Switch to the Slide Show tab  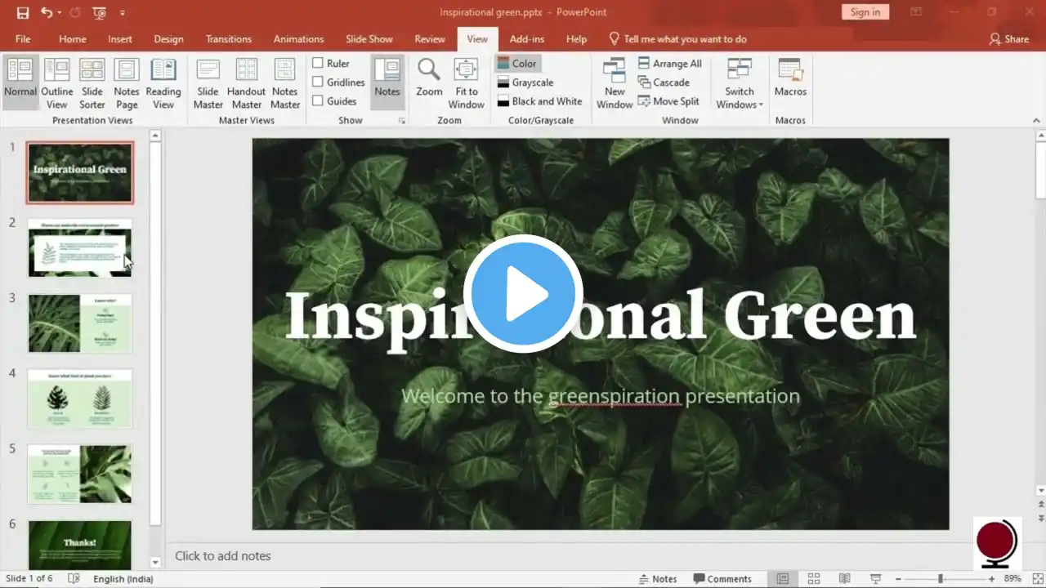coord(369,38)
